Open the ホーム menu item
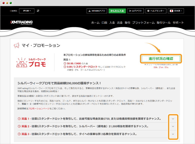Viewport: 195px width, 144px height. click(x=95, y=23)
